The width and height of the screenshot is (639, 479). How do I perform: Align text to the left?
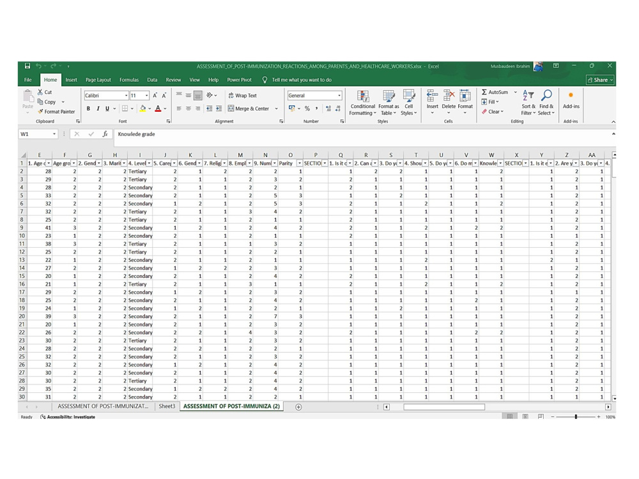(179, 109)
